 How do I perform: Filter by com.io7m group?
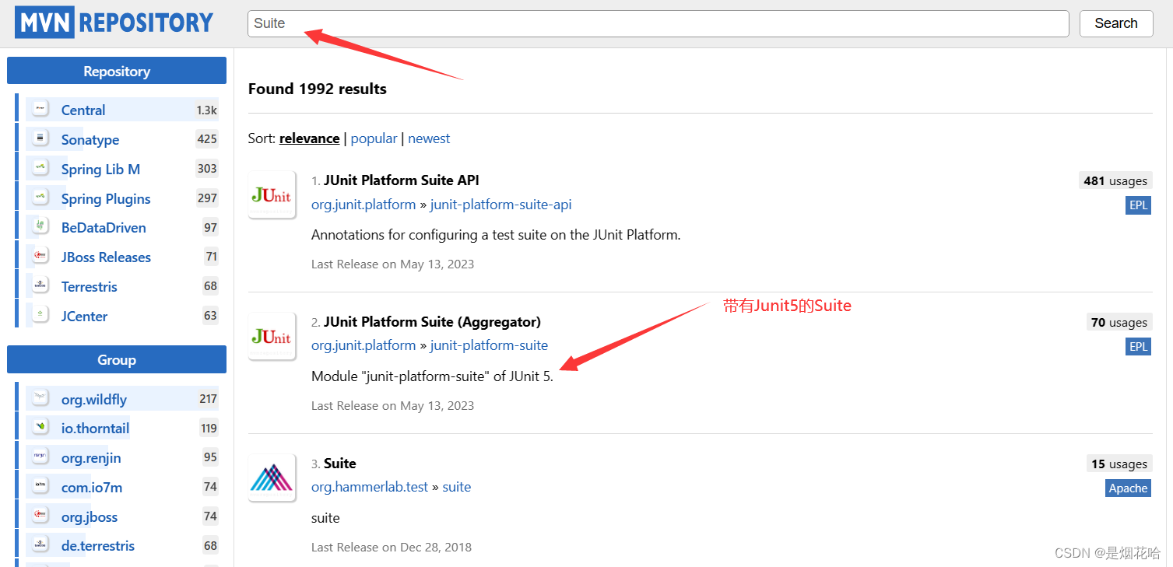(x=92, y=487)
